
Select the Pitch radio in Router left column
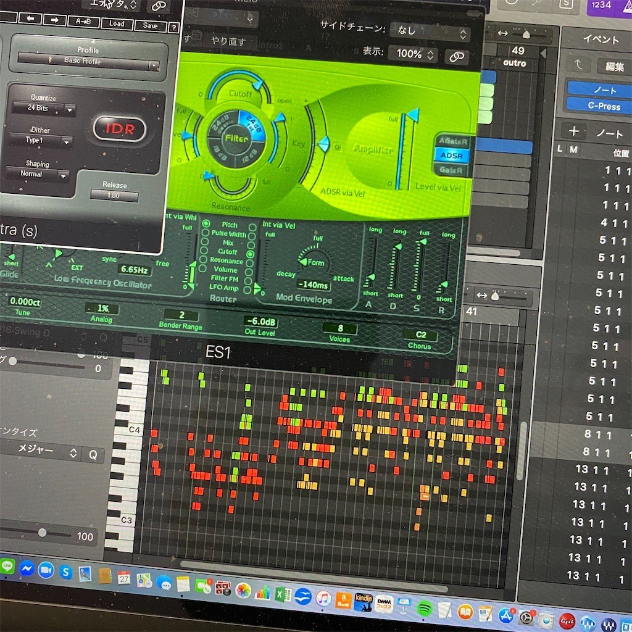click(206, 223)
